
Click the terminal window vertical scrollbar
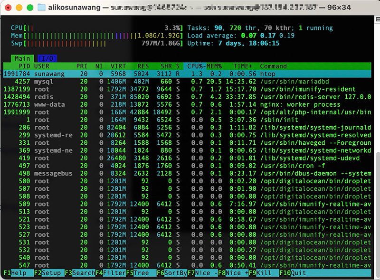[x=378, y=215]
